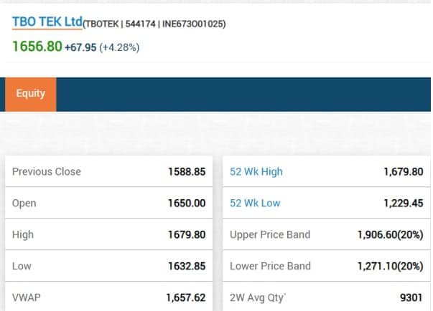Click the VWAP row label

click(x=25, y=297)
